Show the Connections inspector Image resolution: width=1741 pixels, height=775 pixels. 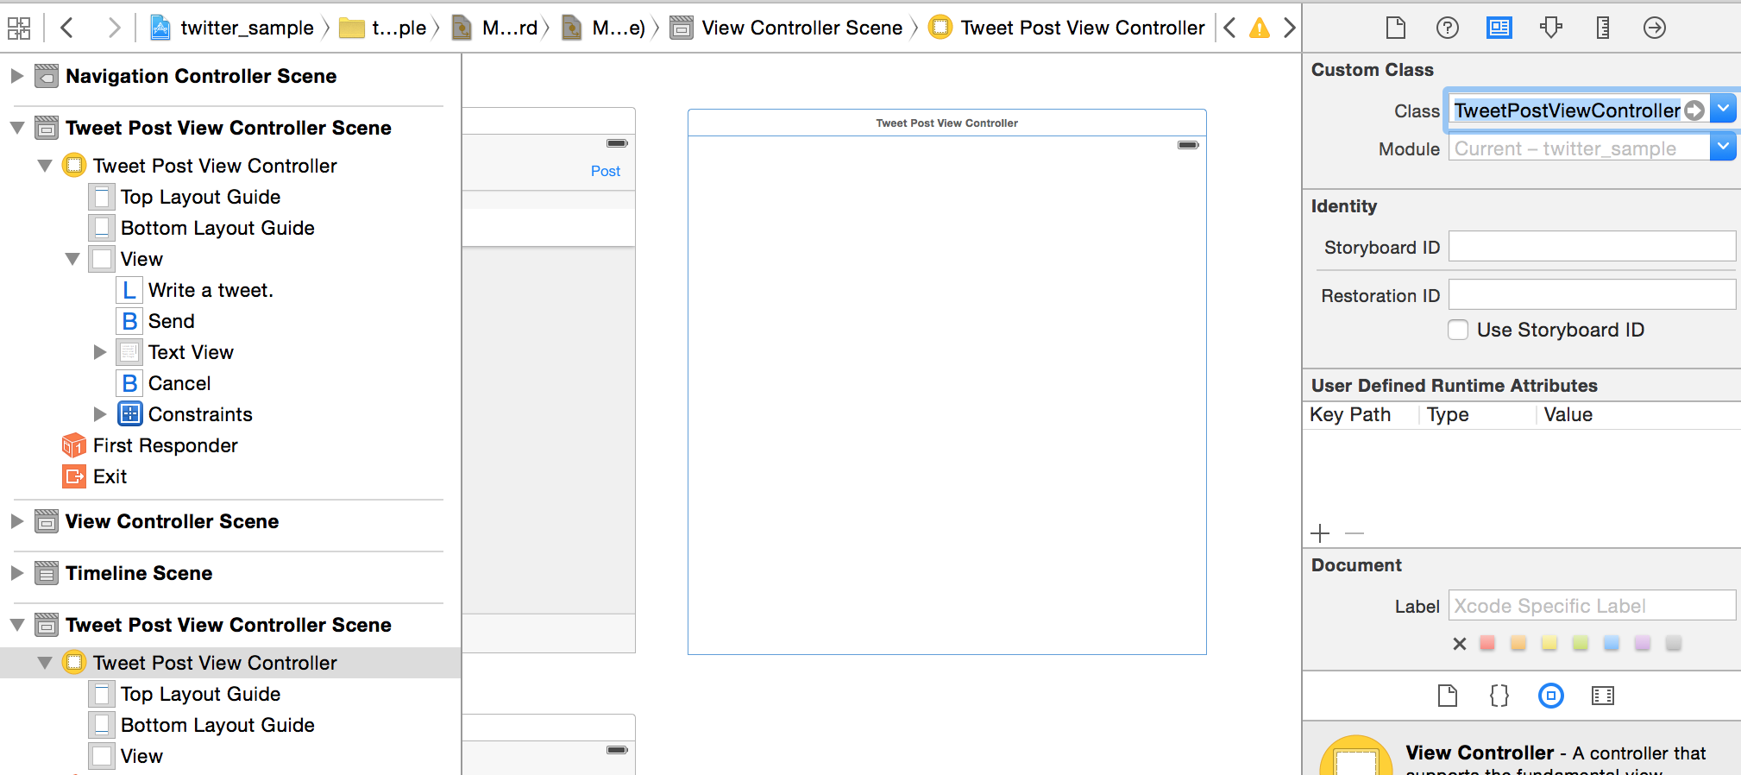click(1655, 28)
